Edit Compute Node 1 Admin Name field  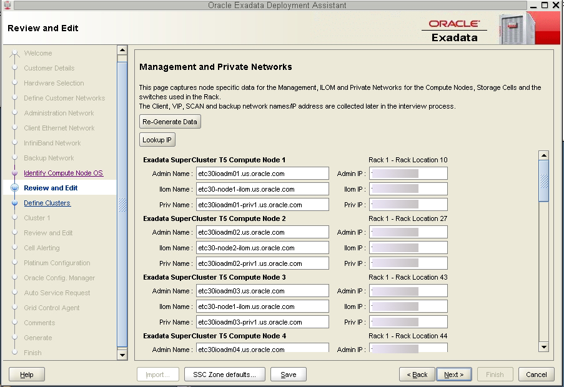[262, 174]
